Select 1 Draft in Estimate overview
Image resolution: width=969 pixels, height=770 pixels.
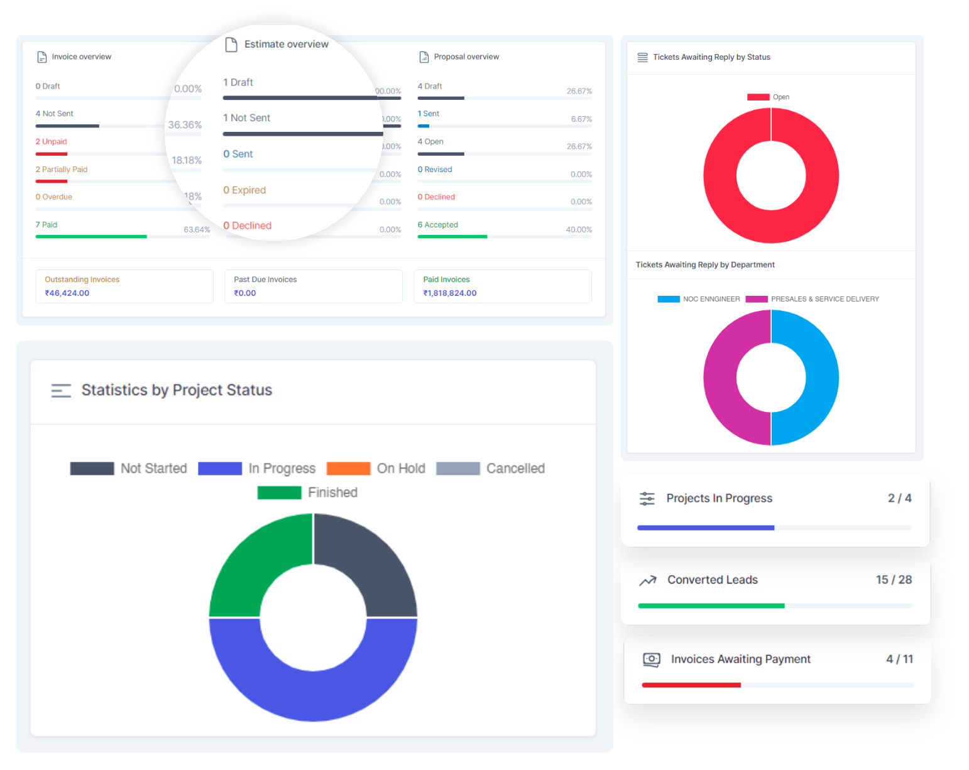click(238, 82)
